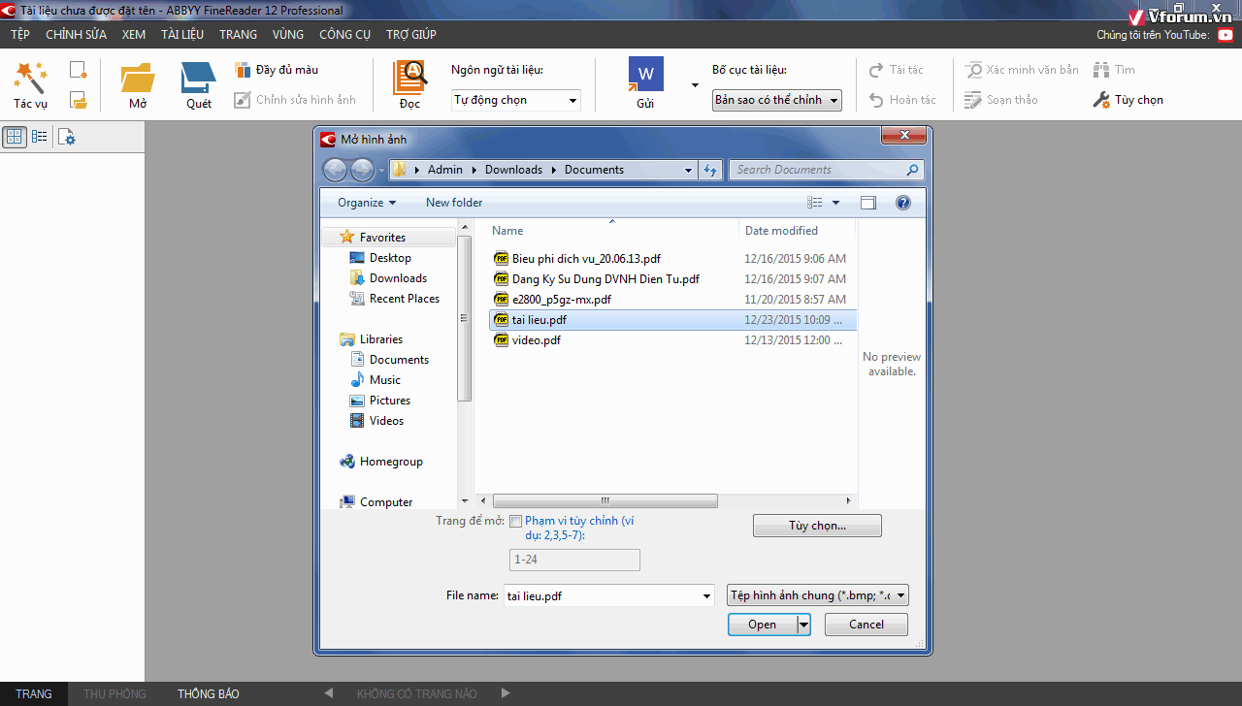Open the CÔNG CỤ menu
This screenshot has height=706, width=1242.
[344, 35]
